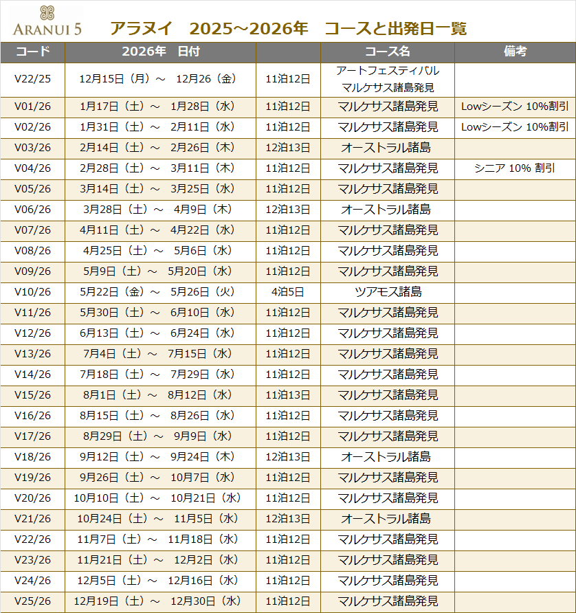Click the 備考 column header
This screenshot has width=576, height=613.
point(515,52)
